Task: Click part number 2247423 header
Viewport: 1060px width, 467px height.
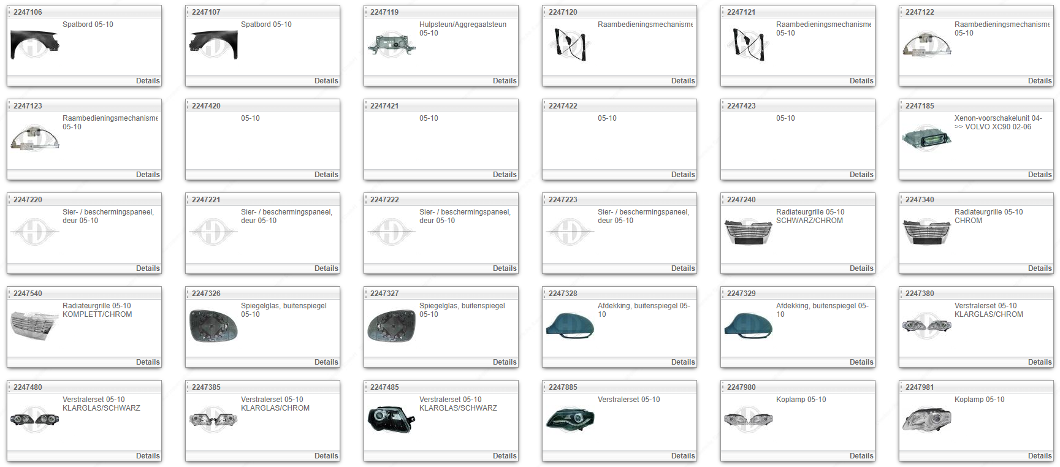Action: click(x=741, y=106)
